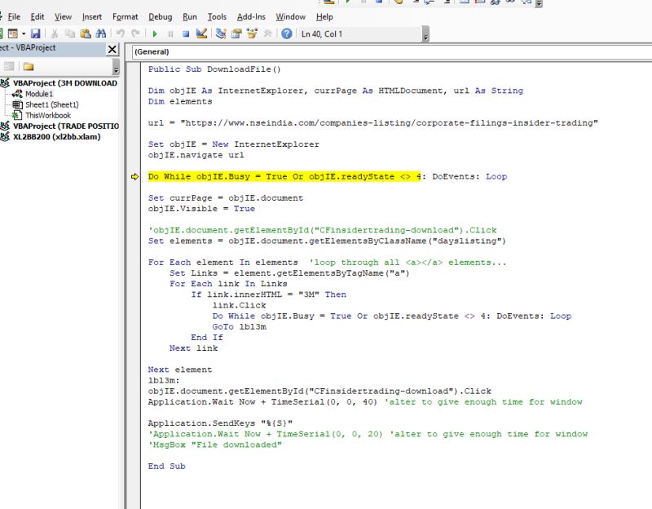
Task: Open the Add-Ins menu
Action: [251, 16]
